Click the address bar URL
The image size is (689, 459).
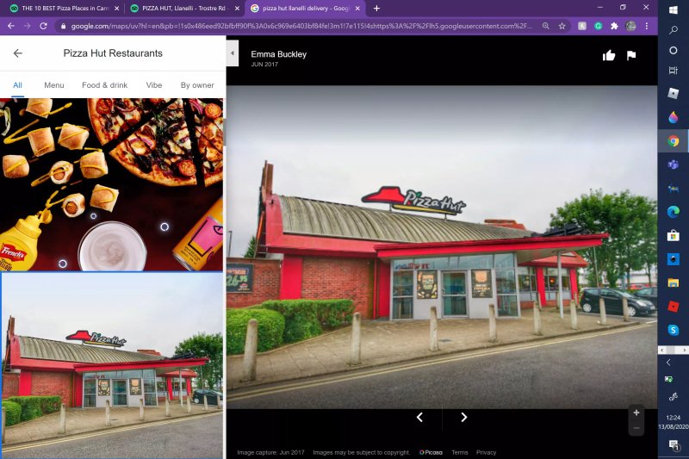pos(301,27)
